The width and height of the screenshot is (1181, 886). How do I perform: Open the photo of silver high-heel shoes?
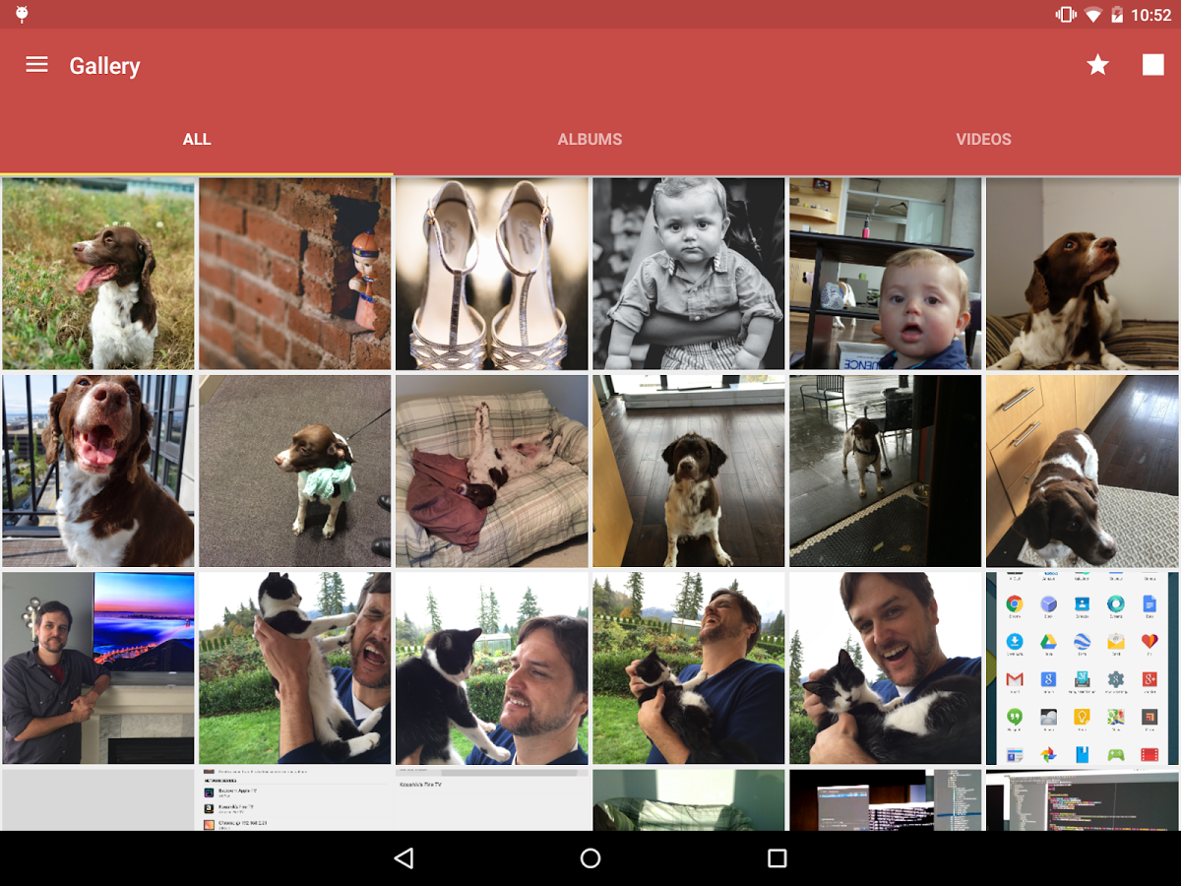pyautogui.click(x=492, y=274)
